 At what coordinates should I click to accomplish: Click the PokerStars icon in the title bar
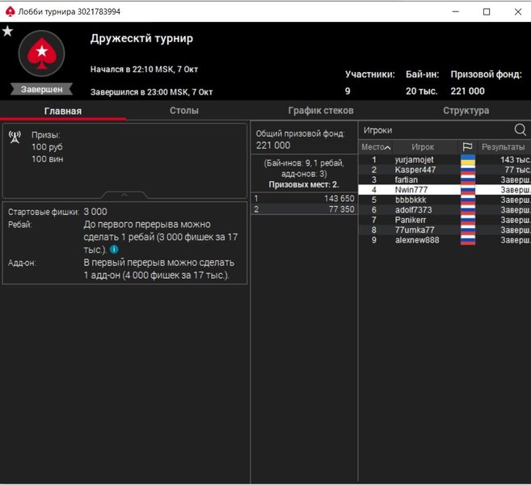[10, 11]
